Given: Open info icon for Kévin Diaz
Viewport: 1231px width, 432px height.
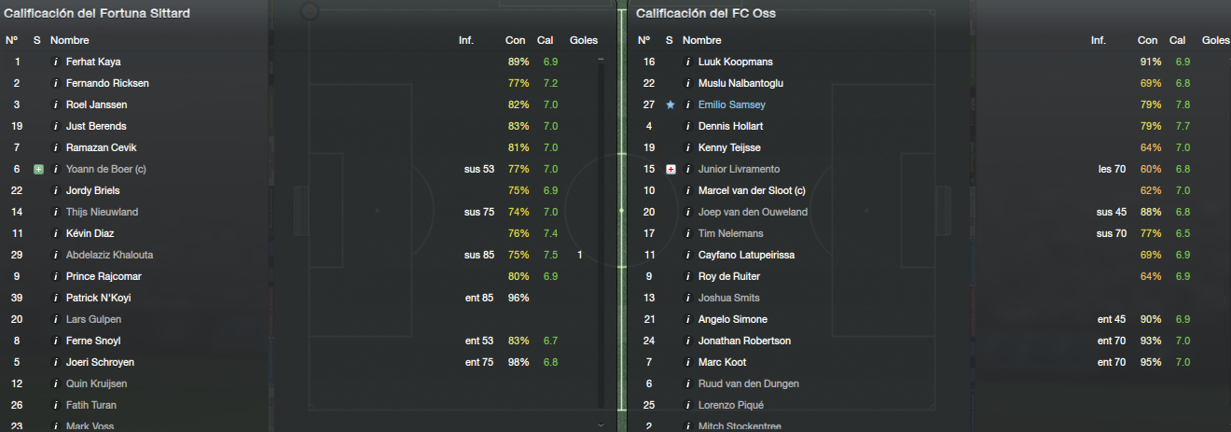Looking at the screenshot, I should coord(56,233).
